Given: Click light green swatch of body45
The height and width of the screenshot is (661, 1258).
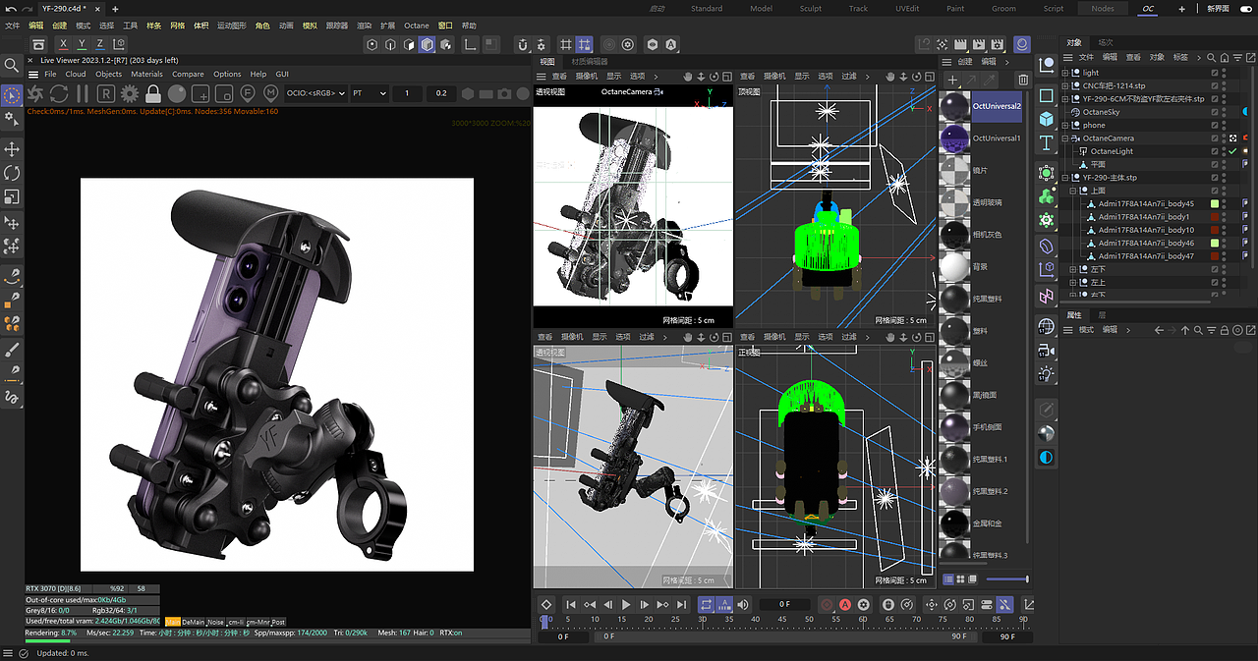Looking at the screenshot, I should click(x=1215, y=204).
